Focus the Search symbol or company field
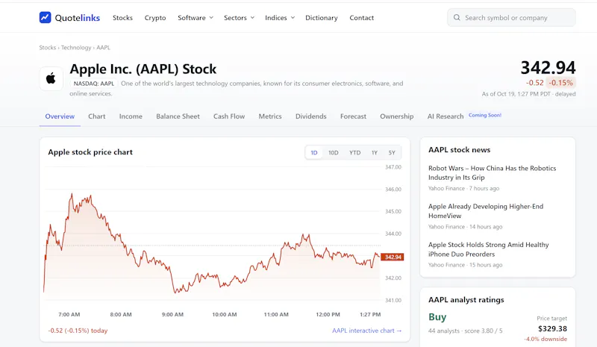 [x=511, y=17]
